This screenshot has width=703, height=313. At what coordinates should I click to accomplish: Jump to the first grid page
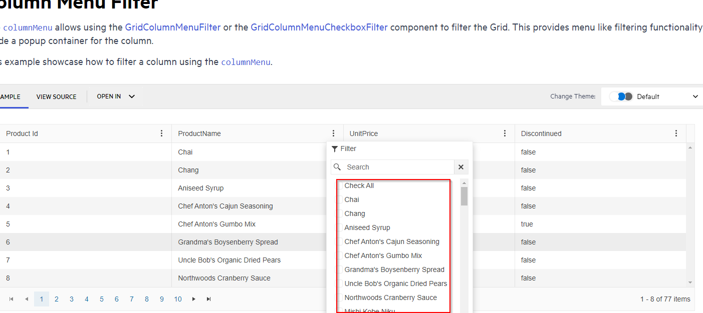11,299
